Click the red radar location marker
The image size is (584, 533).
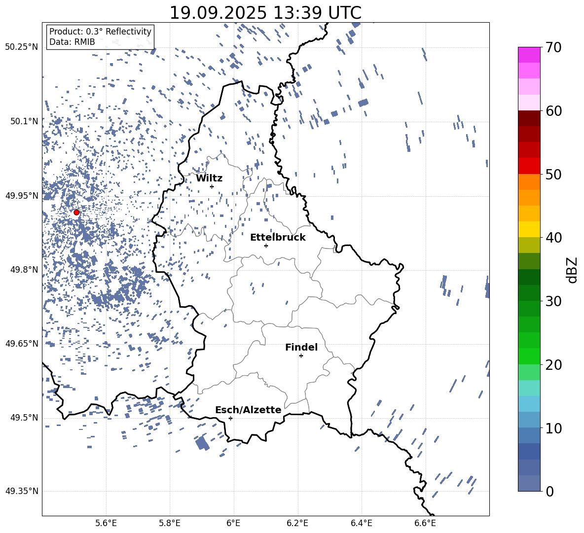click(76, 213)
